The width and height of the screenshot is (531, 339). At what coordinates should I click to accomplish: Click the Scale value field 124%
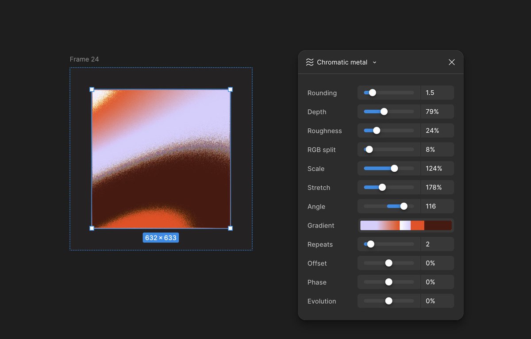coord(437,169)
